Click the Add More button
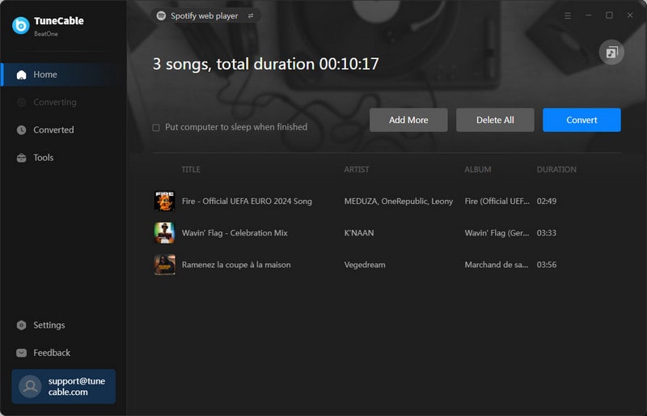Image resolution: width=647 pixels, height=416 pixels. [x=408, y=121]
